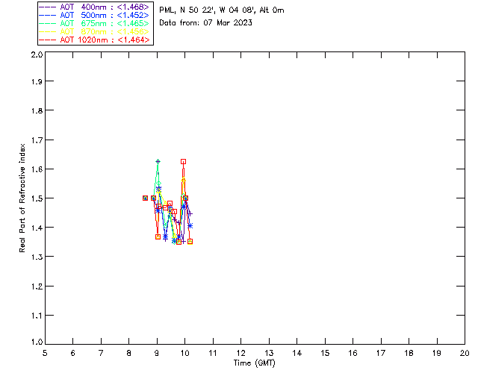478x382 pixels.
Task: Select the yellow 'AOT 870nm' legend row
Action: pyautogui.click(x=94, y=31)
